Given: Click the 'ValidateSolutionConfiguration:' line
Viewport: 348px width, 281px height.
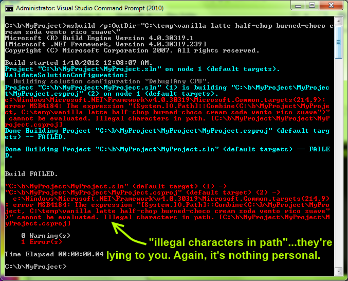Looking at the screenshot, I should click(66, 75).
